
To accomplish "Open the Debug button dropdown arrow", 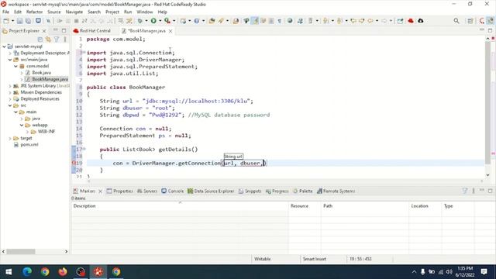I will tap(146, 21).
